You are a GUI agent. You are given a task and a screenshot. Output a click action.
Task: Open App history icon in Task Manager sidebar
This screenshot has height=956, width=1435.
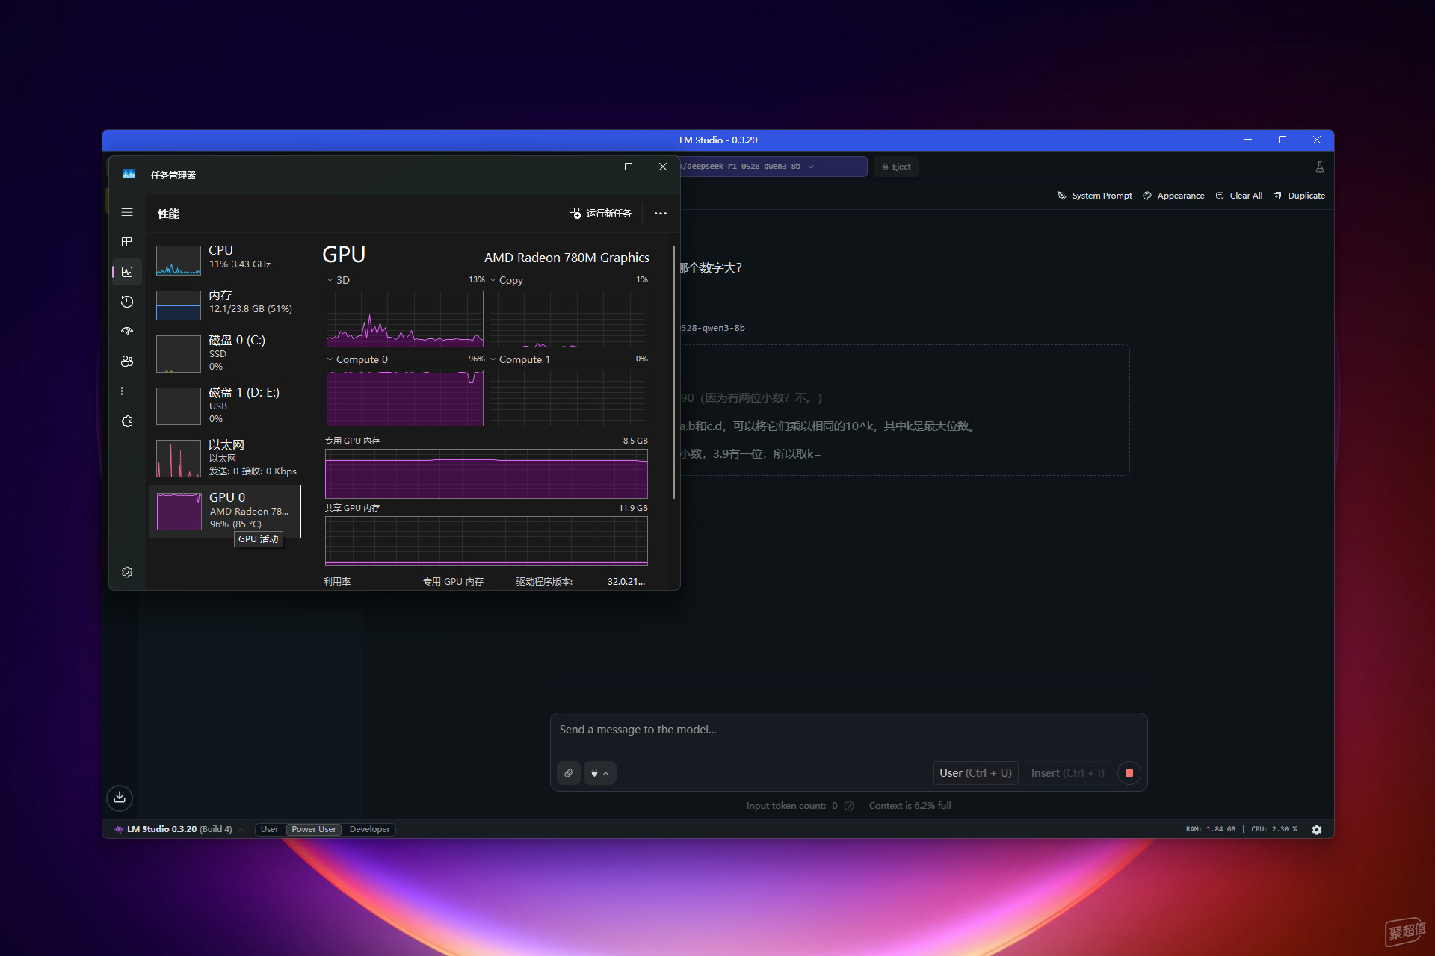pos(127,302)
